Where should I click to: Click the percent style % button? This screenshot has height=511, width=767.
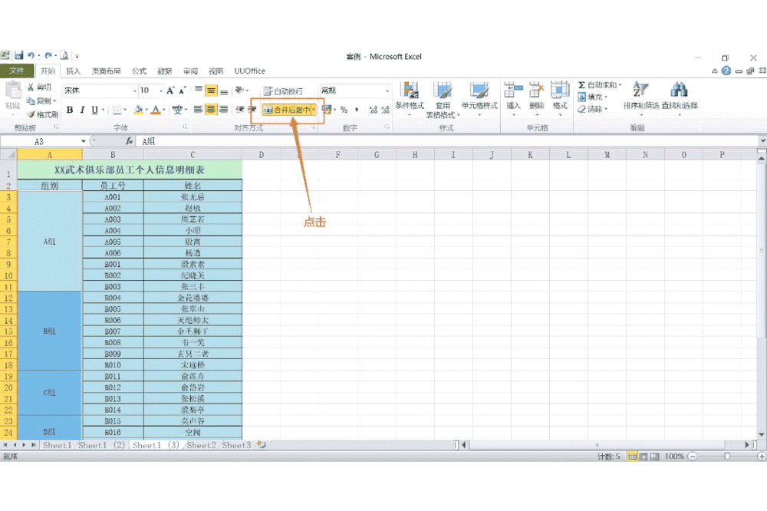344,110
